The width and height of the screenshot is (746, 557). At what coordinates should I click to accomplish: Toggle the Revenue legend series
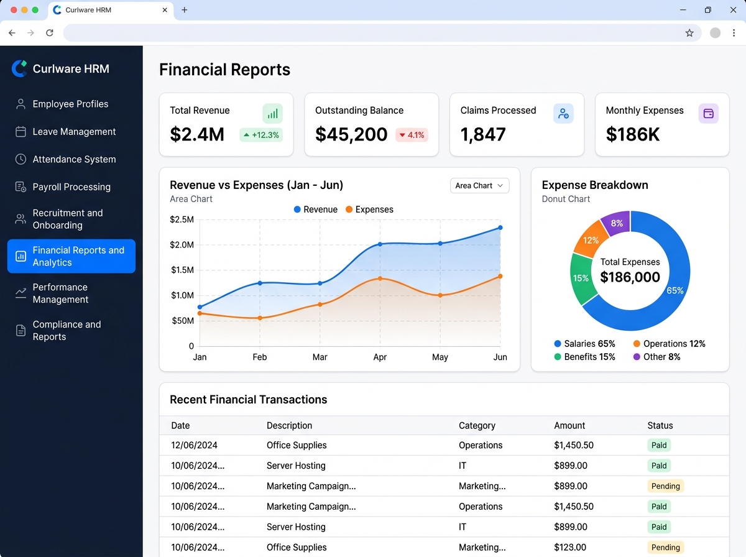click(316, 209)
